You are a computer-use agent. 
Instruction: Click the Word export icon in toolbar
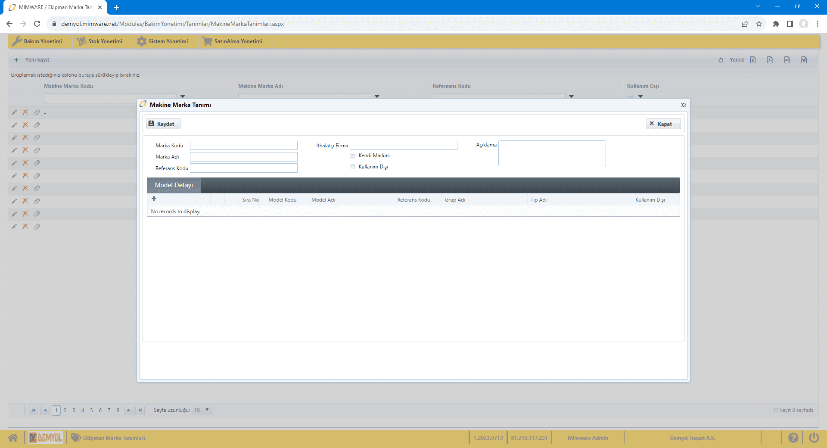(x=804, y=60)
